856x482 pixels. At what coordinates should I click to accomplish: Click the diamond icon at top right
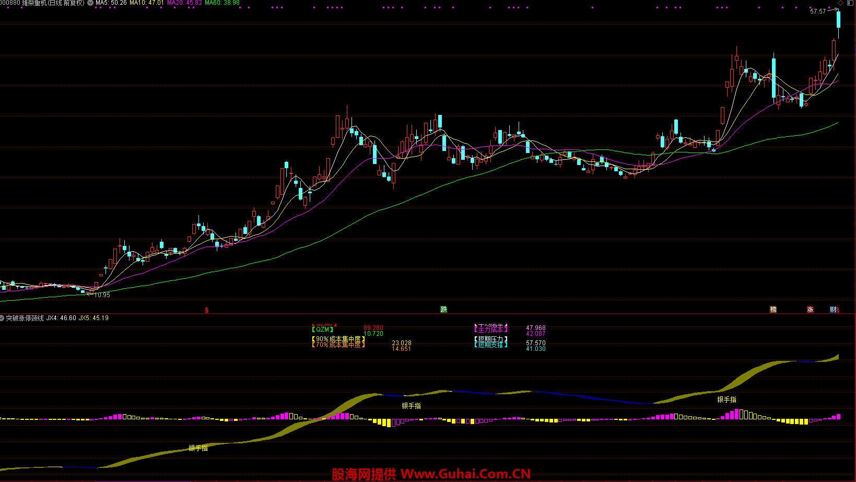pos(840,3)
